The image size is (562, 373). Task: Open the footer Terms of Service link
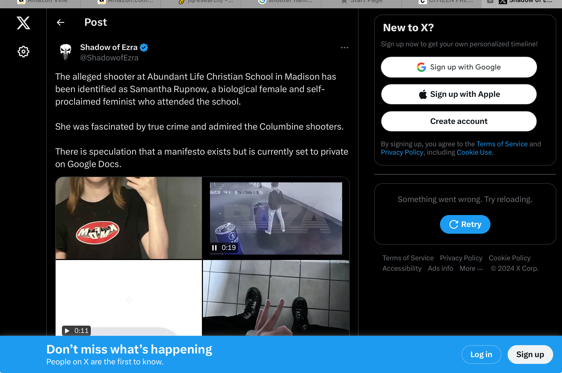point(408,258)
